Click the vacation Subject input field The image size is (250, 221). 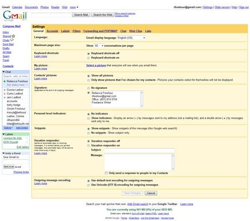(139, 150)
